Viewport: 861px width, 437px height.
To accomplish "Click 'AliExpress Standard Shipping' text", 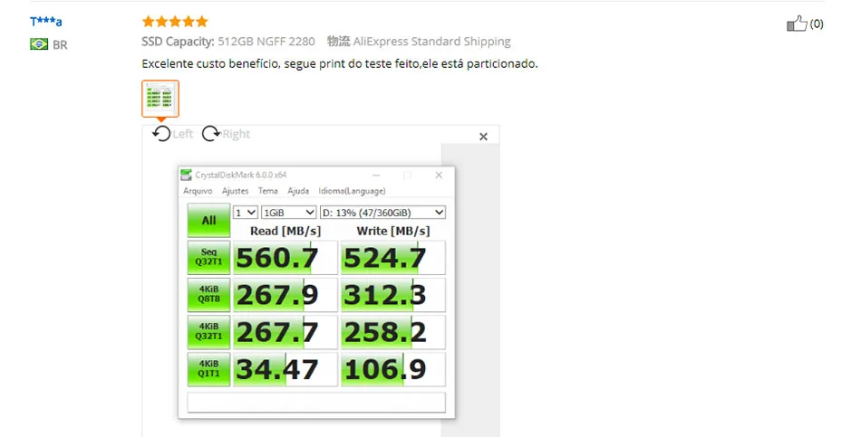I will tap(431, 42).
